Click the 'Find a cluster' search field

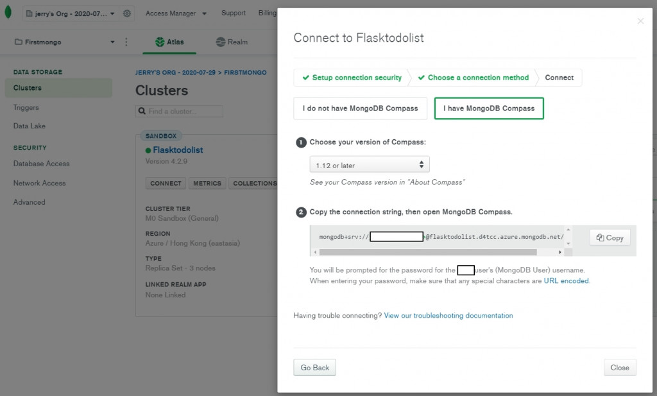click(x=183, y=112)
